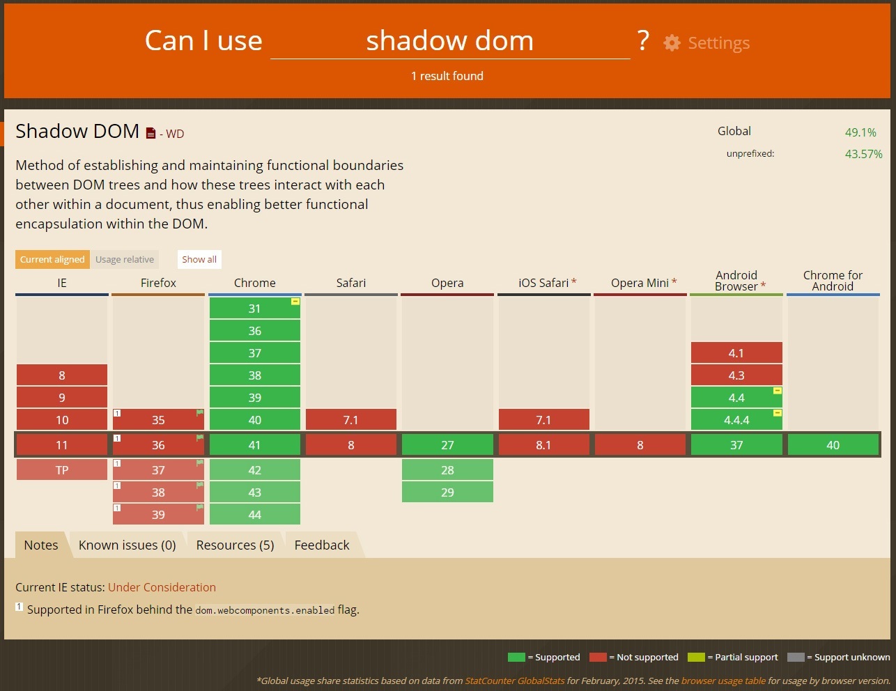
Task: Toggle the Usage relative view
Action: [125, 259]
